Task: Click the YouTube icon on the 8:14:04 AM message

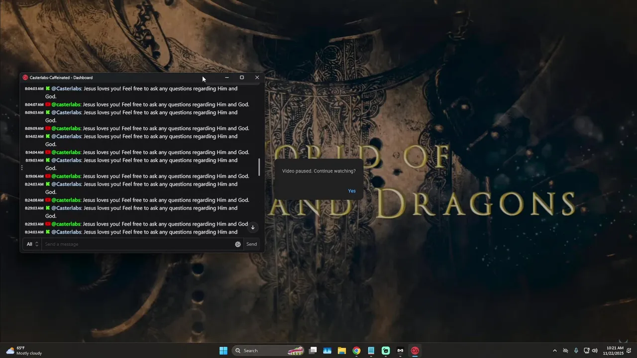Action: (48, 152)
